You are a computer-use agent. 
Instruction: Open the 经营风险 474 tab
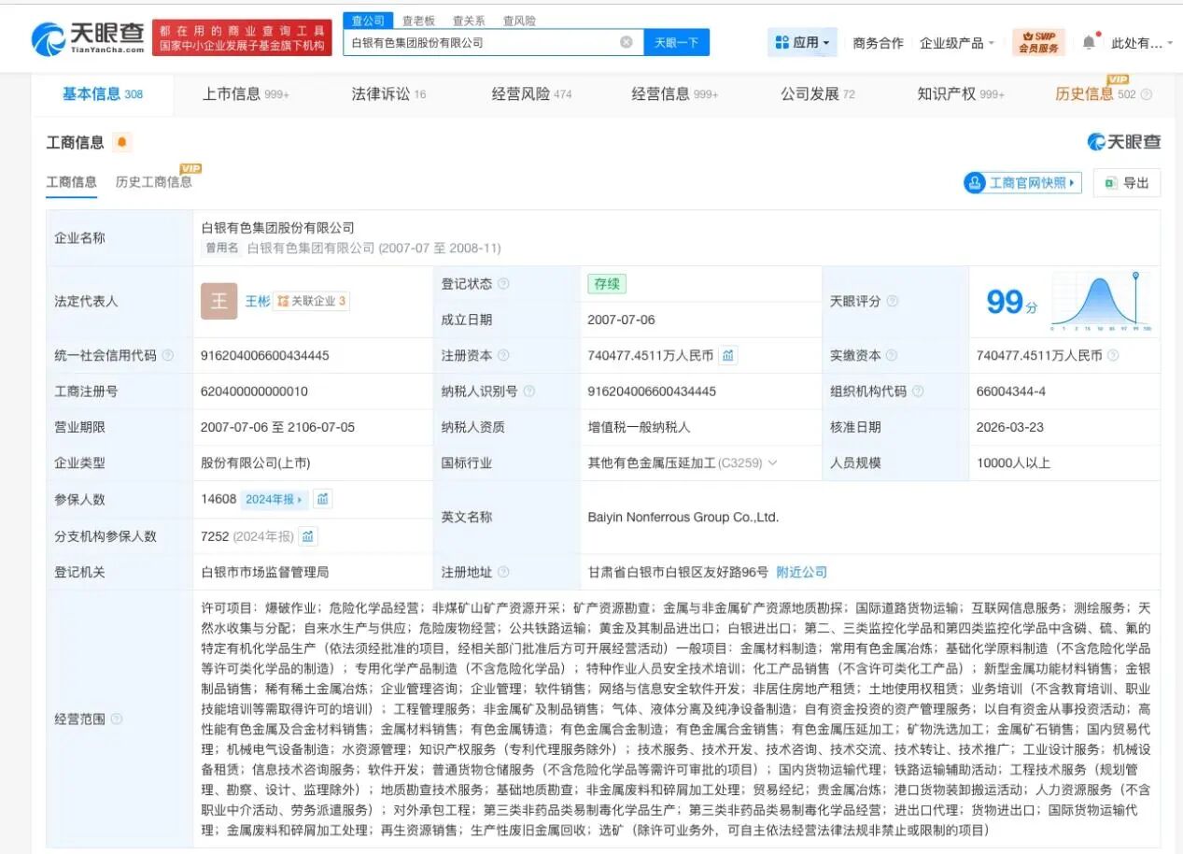[x=531, y=93]
